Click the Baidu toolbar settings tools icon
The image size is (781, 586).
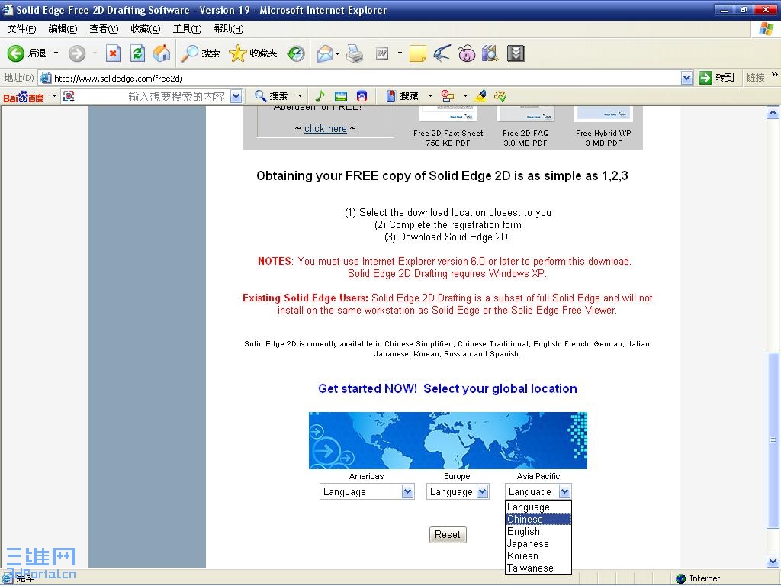pyautogui.click(x=500, y=96)
